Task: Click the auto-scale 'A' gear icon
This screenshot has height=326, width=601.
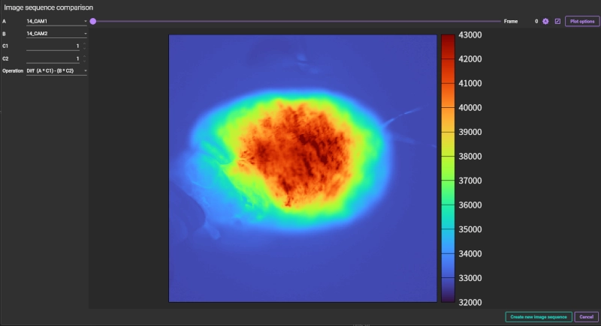Action: pyautogui.click(x=546, y=21)
